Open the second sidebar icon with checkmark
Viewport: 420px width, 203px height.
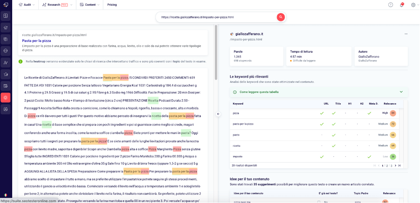6,27
